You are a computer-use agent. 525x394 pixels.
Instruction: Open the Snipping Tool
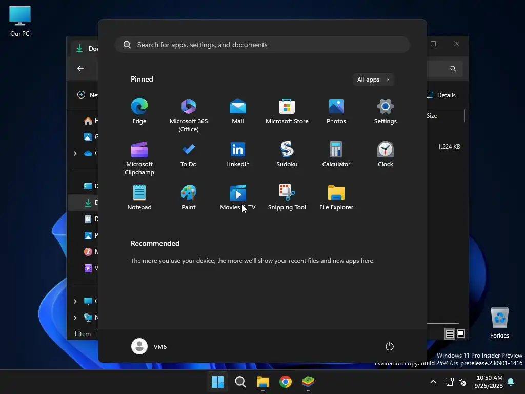click(x=287, y=198)
